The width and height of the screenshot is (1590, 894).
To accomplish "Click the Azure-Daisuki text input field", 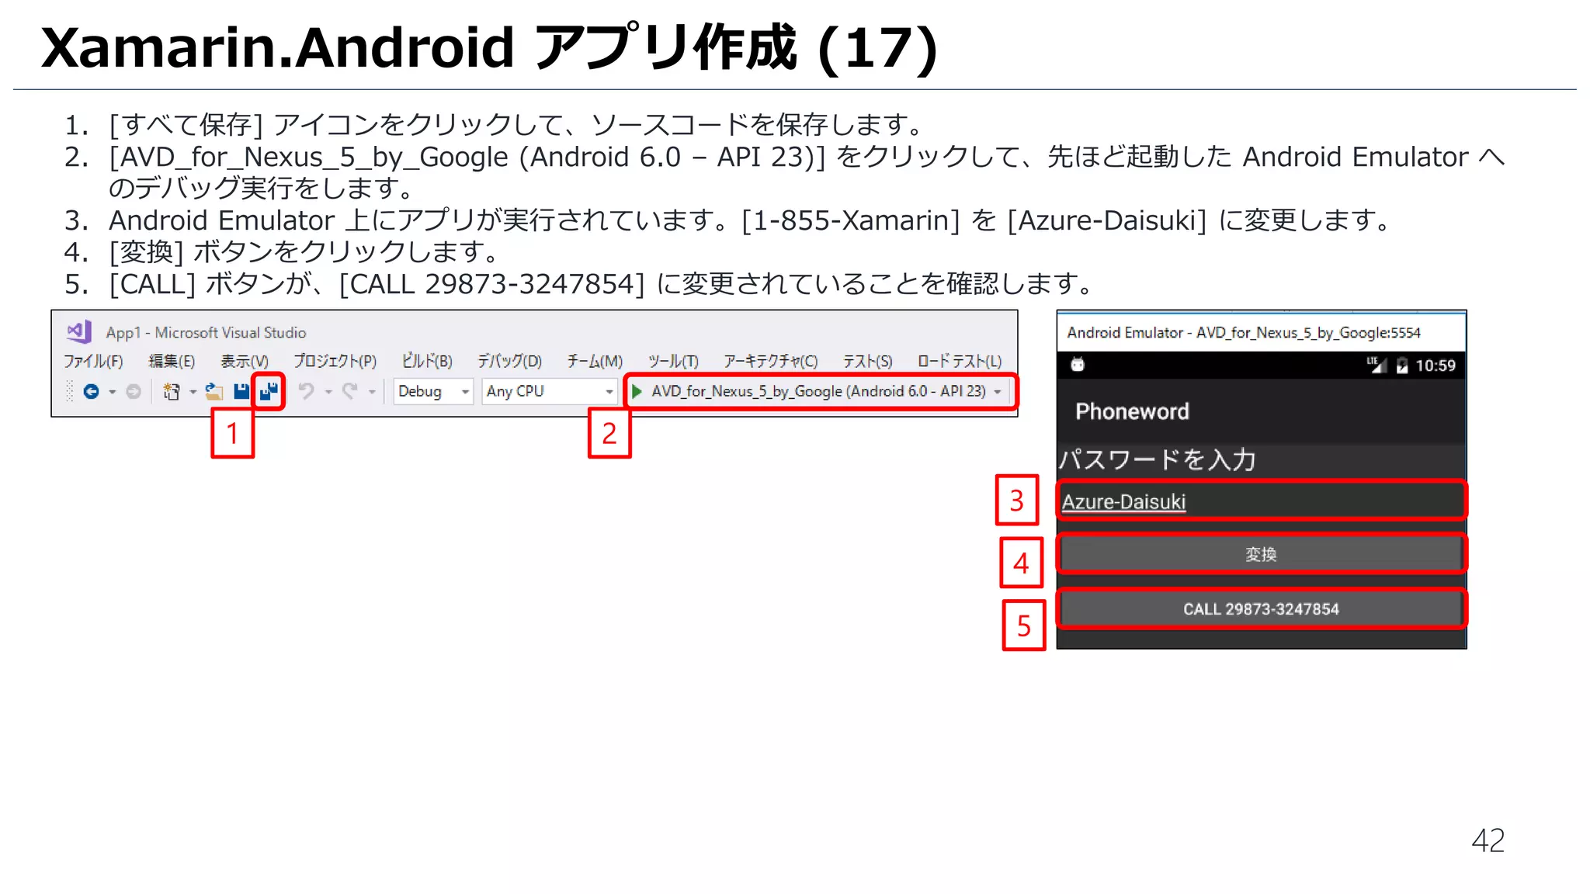I will (x=1262, y=501).
